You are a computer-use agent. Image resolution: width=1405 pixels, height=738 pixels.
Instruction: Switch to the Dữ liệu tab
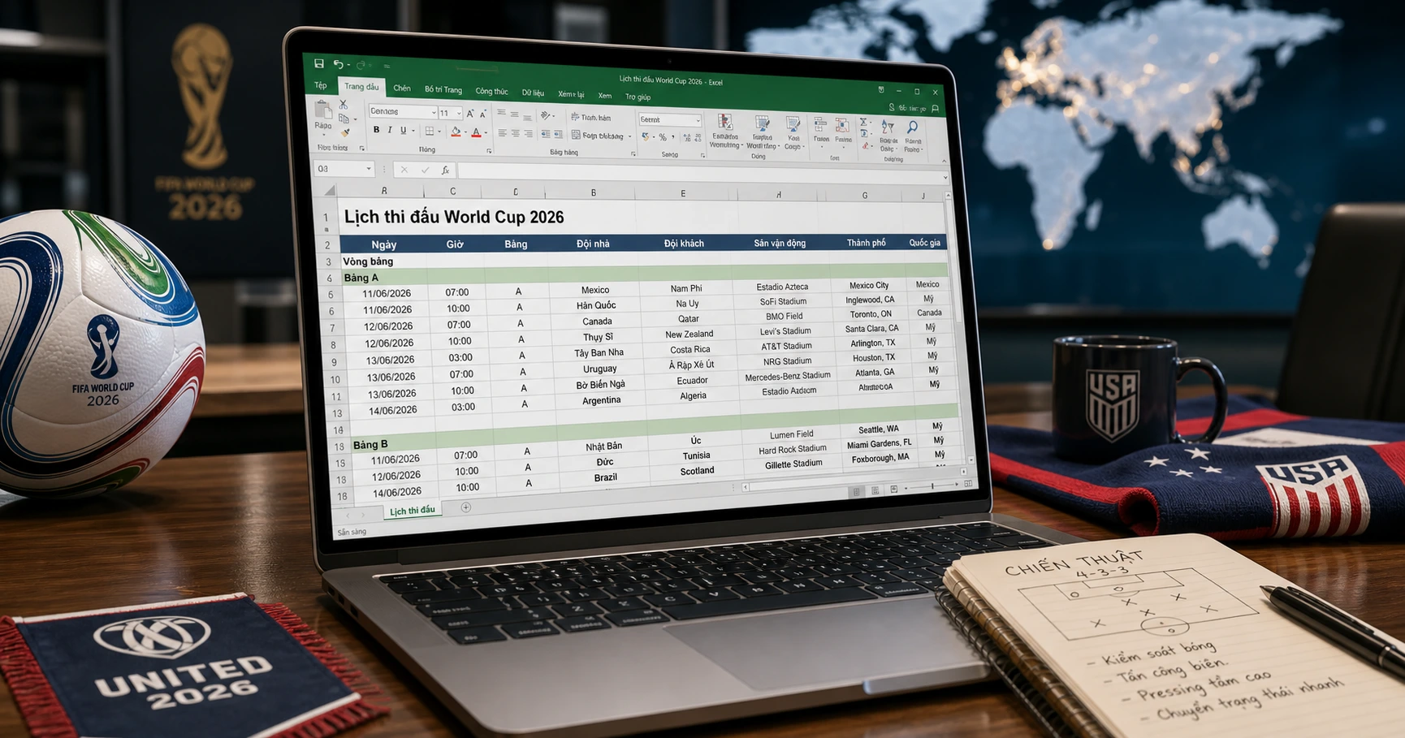533,93
